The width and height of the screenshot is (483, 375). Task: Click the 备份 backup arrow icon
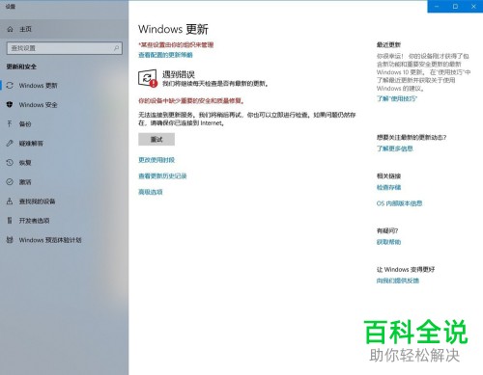pyautogui.click(x=10, y=123)
